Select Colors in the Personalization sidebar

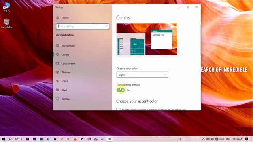(x=62, y=54)
